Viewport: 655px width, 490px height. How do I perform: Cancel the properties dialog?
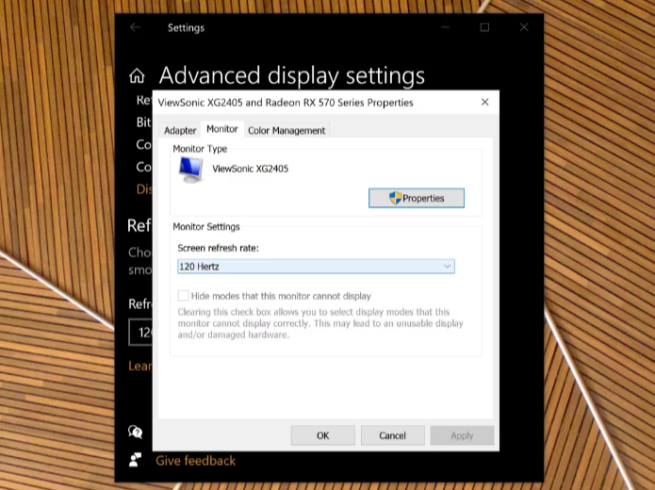393,435
